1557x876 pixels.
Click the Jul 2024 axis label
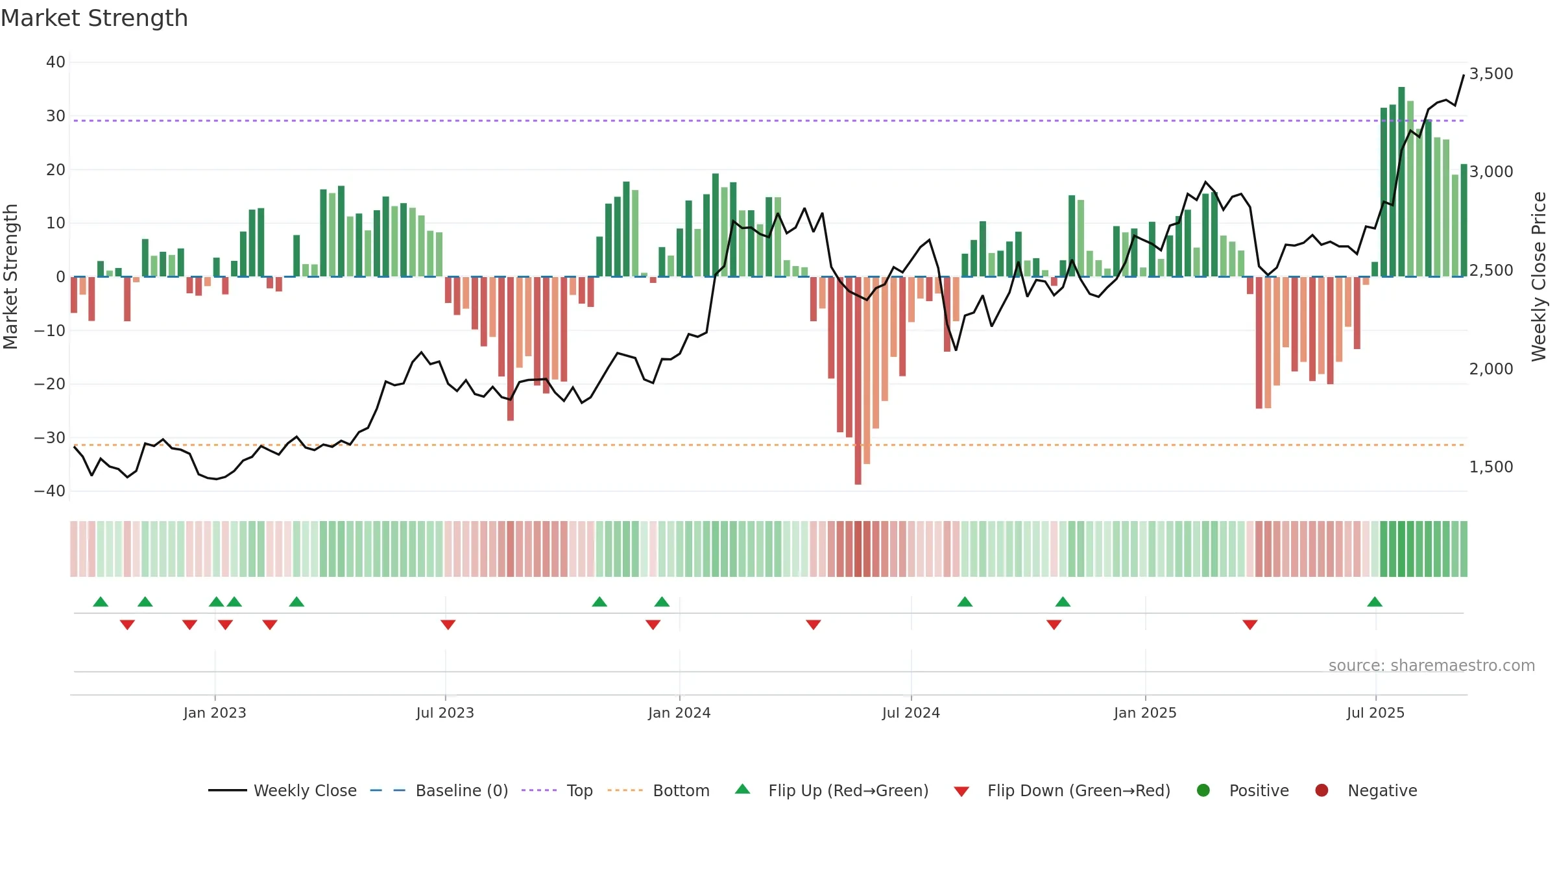click(911, 713)
